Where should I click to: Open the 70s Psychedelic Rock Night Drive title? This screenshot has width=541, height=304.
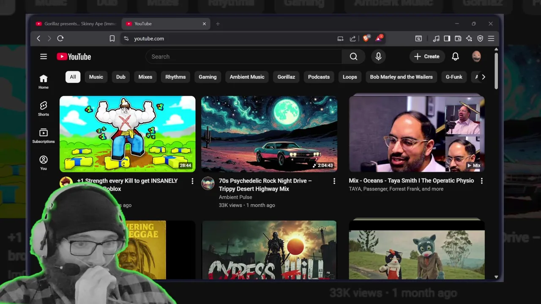[x=265, y=185]
